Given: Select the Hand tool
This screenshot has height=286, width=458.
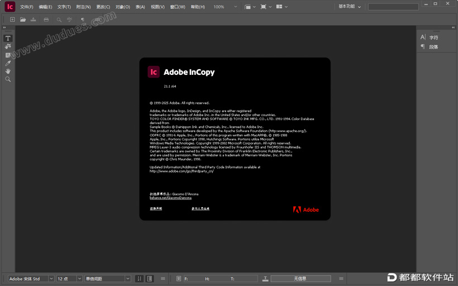Looking at the screenshot, I should coord(8,71).
